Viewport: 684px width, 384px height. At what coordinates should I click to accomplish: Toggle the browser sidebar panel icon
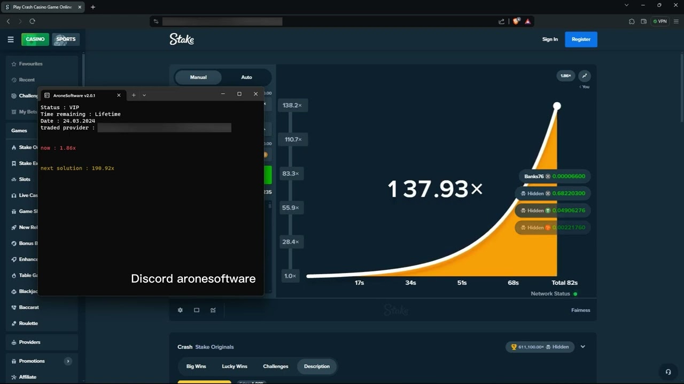643,21
